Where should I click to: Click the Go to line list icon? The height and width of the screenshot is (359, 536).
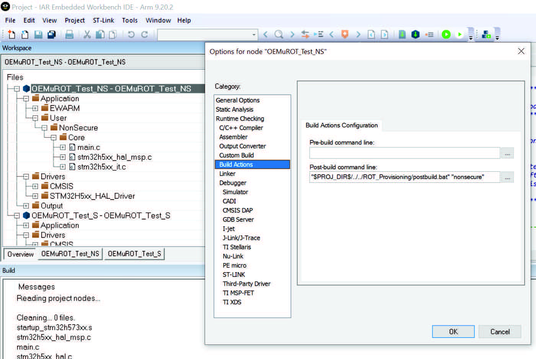click(318, 34)
